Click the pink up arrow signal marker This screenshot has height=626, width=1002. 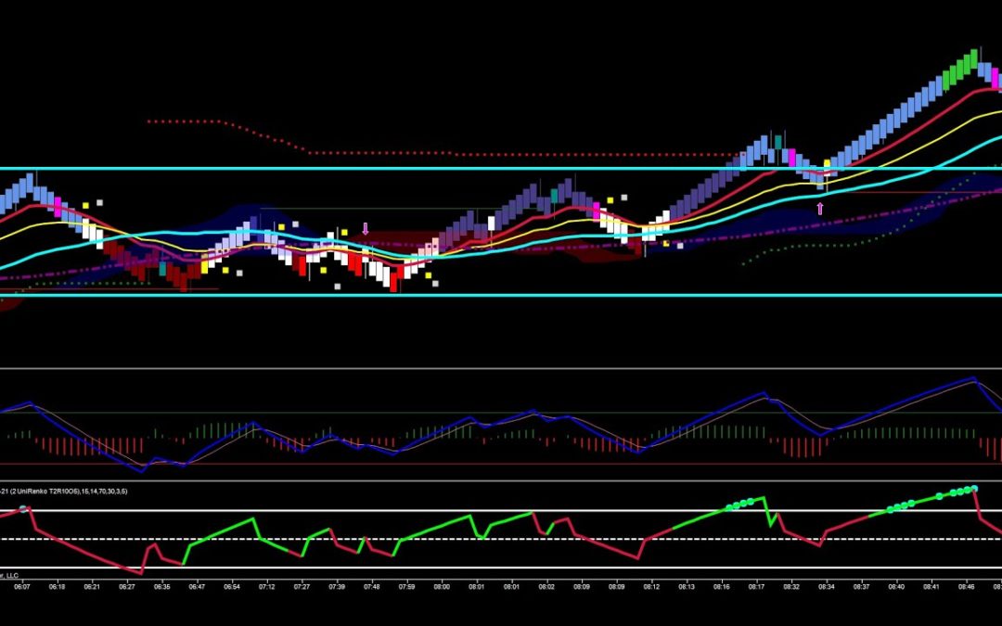coord(820,210)
